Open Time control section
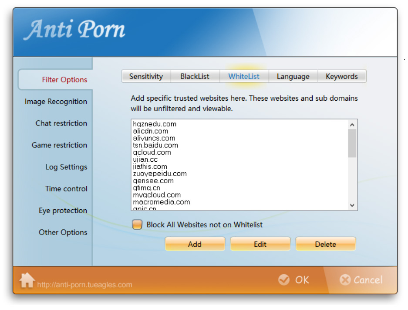 pos(66,189)
